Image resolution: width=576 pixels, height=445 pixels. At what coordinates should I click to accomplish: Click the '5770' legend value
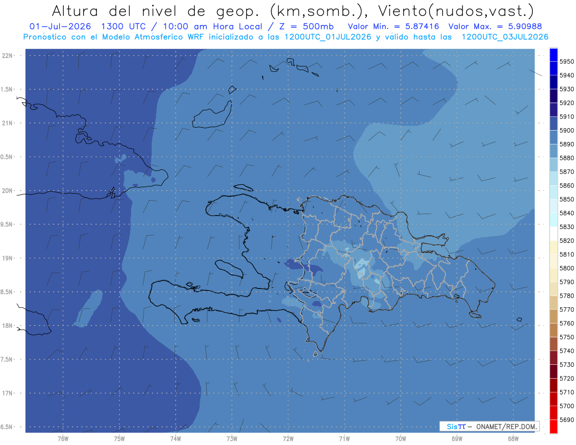pyautogui.click(x=566, y=310)
